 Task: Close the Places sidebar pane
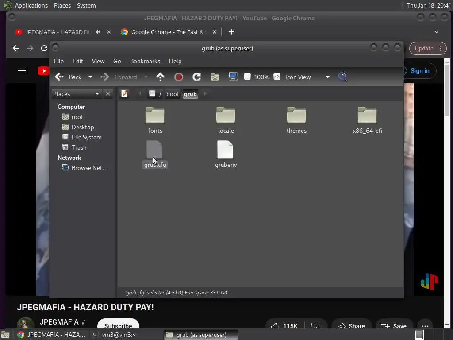108,94
